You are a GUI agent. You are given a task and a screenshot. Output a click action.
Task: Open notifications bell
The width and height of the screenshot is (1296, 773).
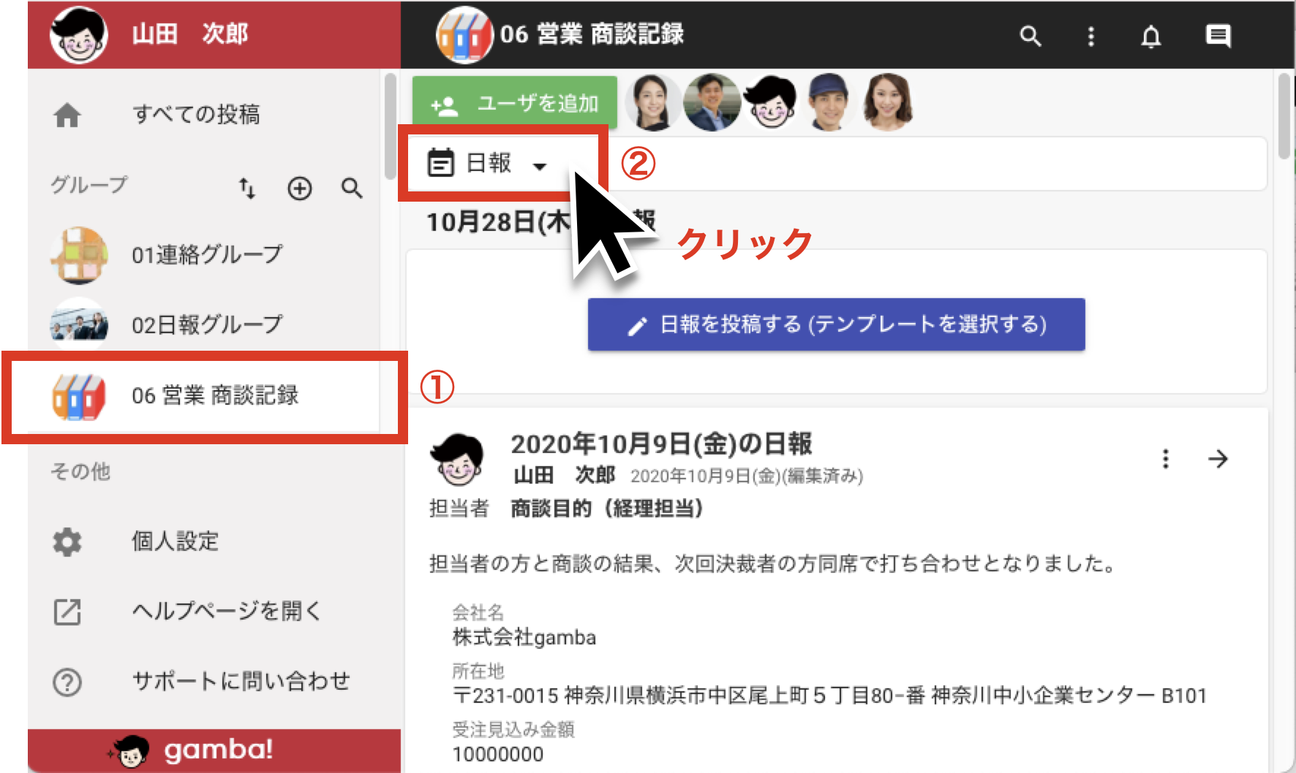(x=1151, y=36)
